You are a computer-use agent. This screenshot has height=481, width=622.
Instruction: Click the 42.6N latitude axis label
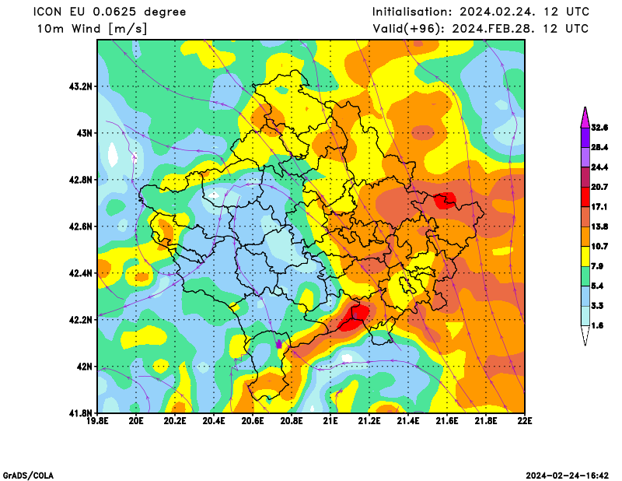point(81,226)
